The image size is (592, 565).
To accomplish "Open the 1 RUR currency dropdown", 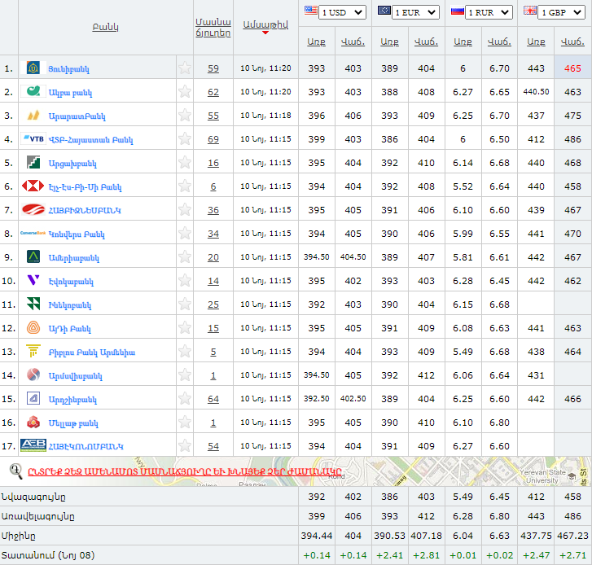I will tap(489, 12).
